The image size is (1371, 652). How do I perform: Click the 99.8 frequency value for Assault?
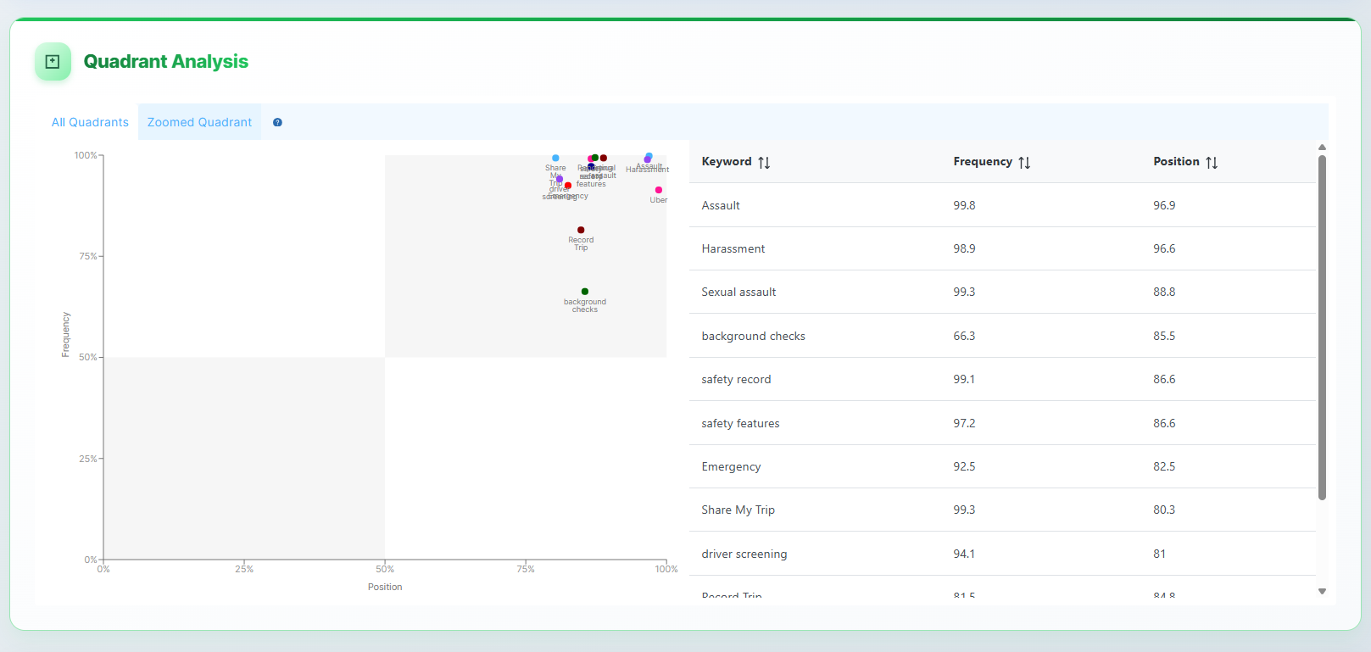964,205
